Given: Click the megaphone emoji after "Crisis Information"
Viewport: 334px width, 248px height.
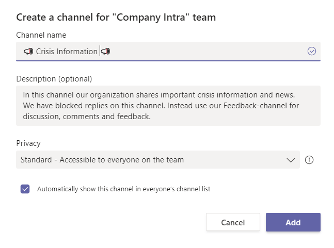Looking at the screenshot, I should (105, 52).
